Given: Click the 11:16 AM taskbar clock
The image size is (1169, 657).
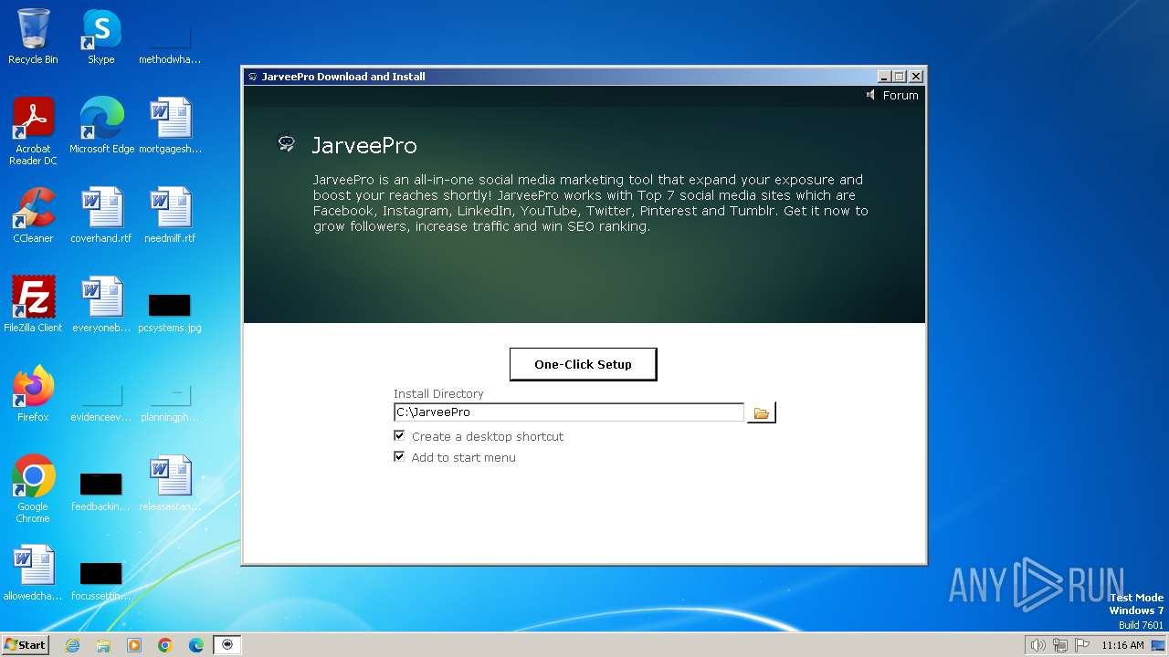Looking at the screenshot, I should [x=1122, y=645].
